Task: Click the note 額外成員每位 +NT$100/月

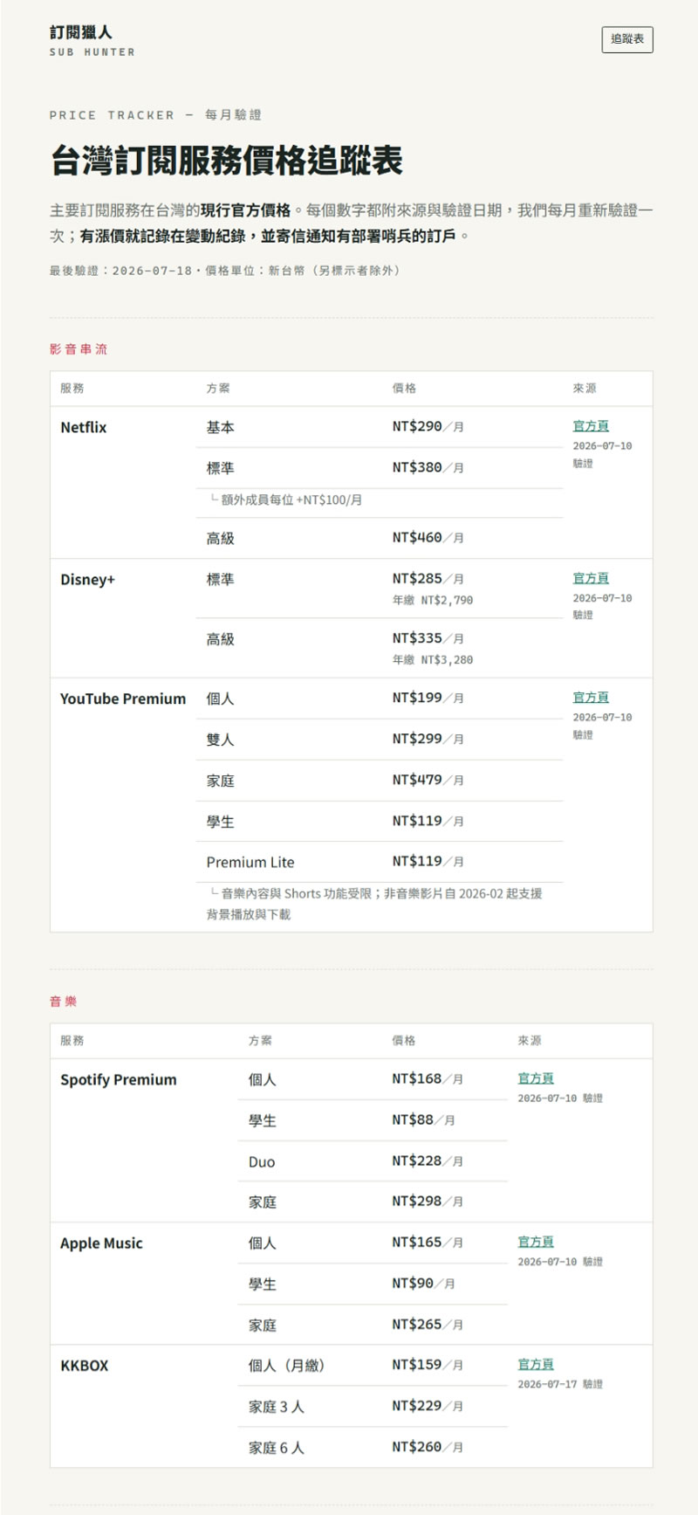Action: click(x=285, y=499)
